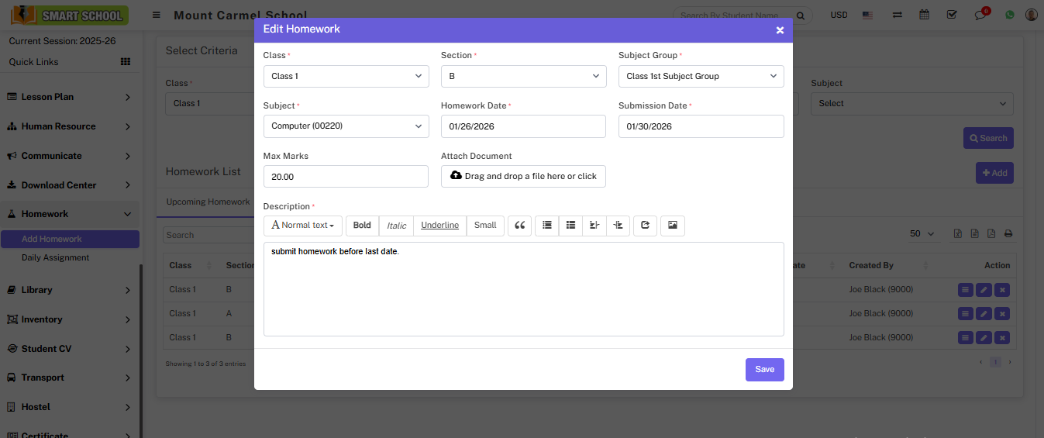Open the Subject dropdown showing Computer (00220)

point(346,126)
